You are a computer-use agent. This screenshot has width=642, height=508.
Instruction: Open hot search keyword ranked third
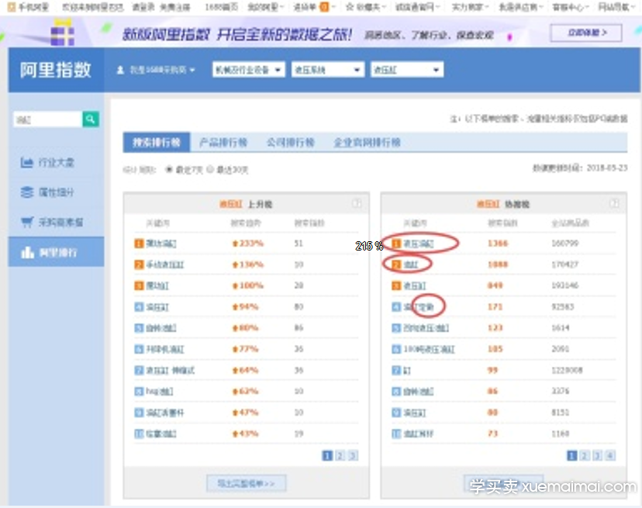(x=414, y=285)
